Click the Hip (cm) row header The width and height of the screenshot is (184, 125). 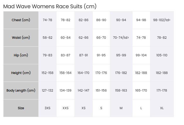pos(21,55)
